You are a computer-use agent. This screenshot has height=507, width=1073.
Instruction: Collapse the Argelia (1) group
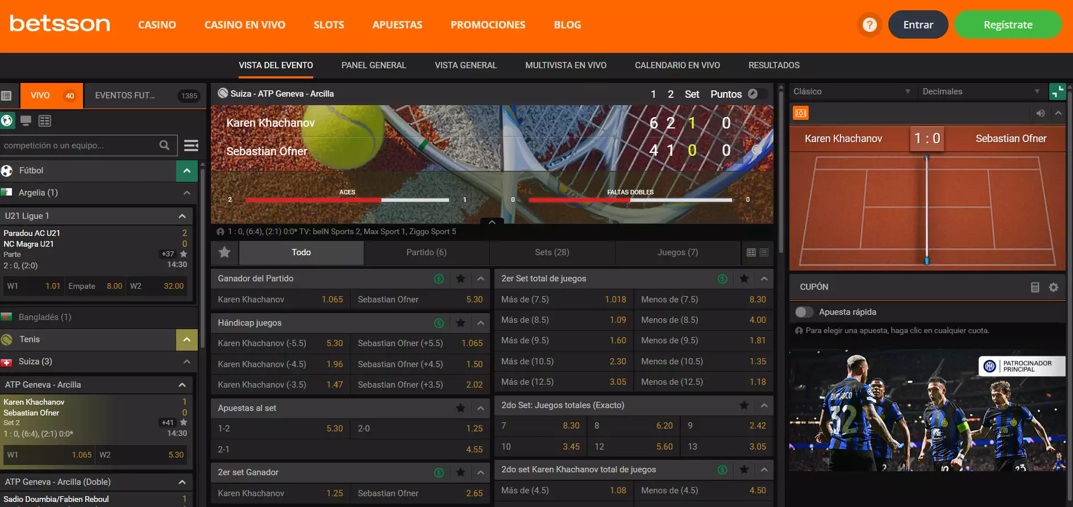[x=187, y=193]
